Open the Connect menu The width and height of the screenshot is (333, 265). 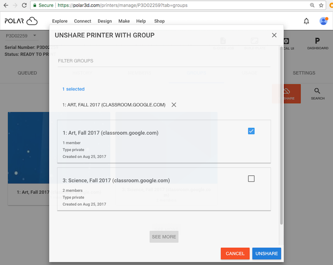82,21
